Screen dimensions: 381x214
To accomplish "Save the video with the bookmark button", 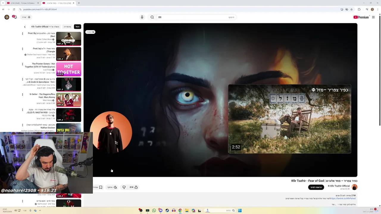I will [98, 187].
